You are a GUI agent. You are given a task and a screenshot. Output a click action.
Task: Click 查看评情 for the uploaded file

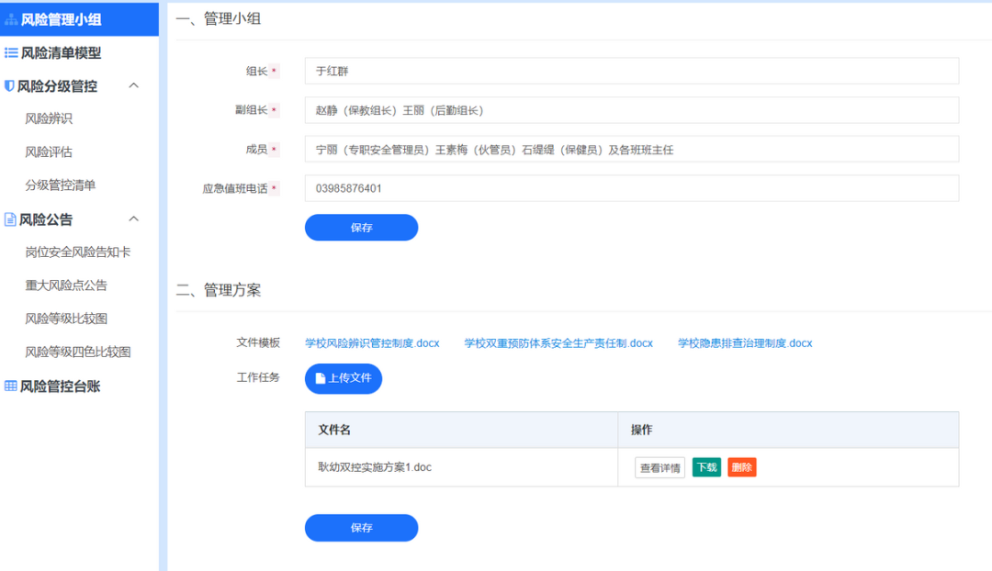coord(659,467)
